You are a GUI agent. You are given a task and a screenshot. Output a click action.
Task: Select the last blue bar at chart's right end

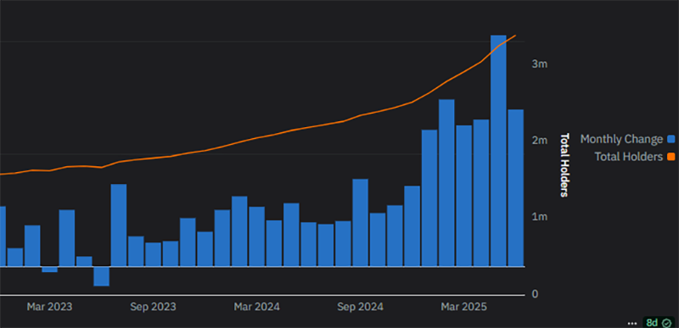tap(515, 188)
